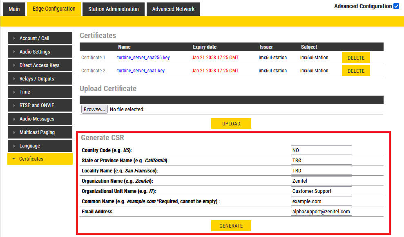Expand Multicast Paging sidebar item
404x237 pixels.
point(40,132)
